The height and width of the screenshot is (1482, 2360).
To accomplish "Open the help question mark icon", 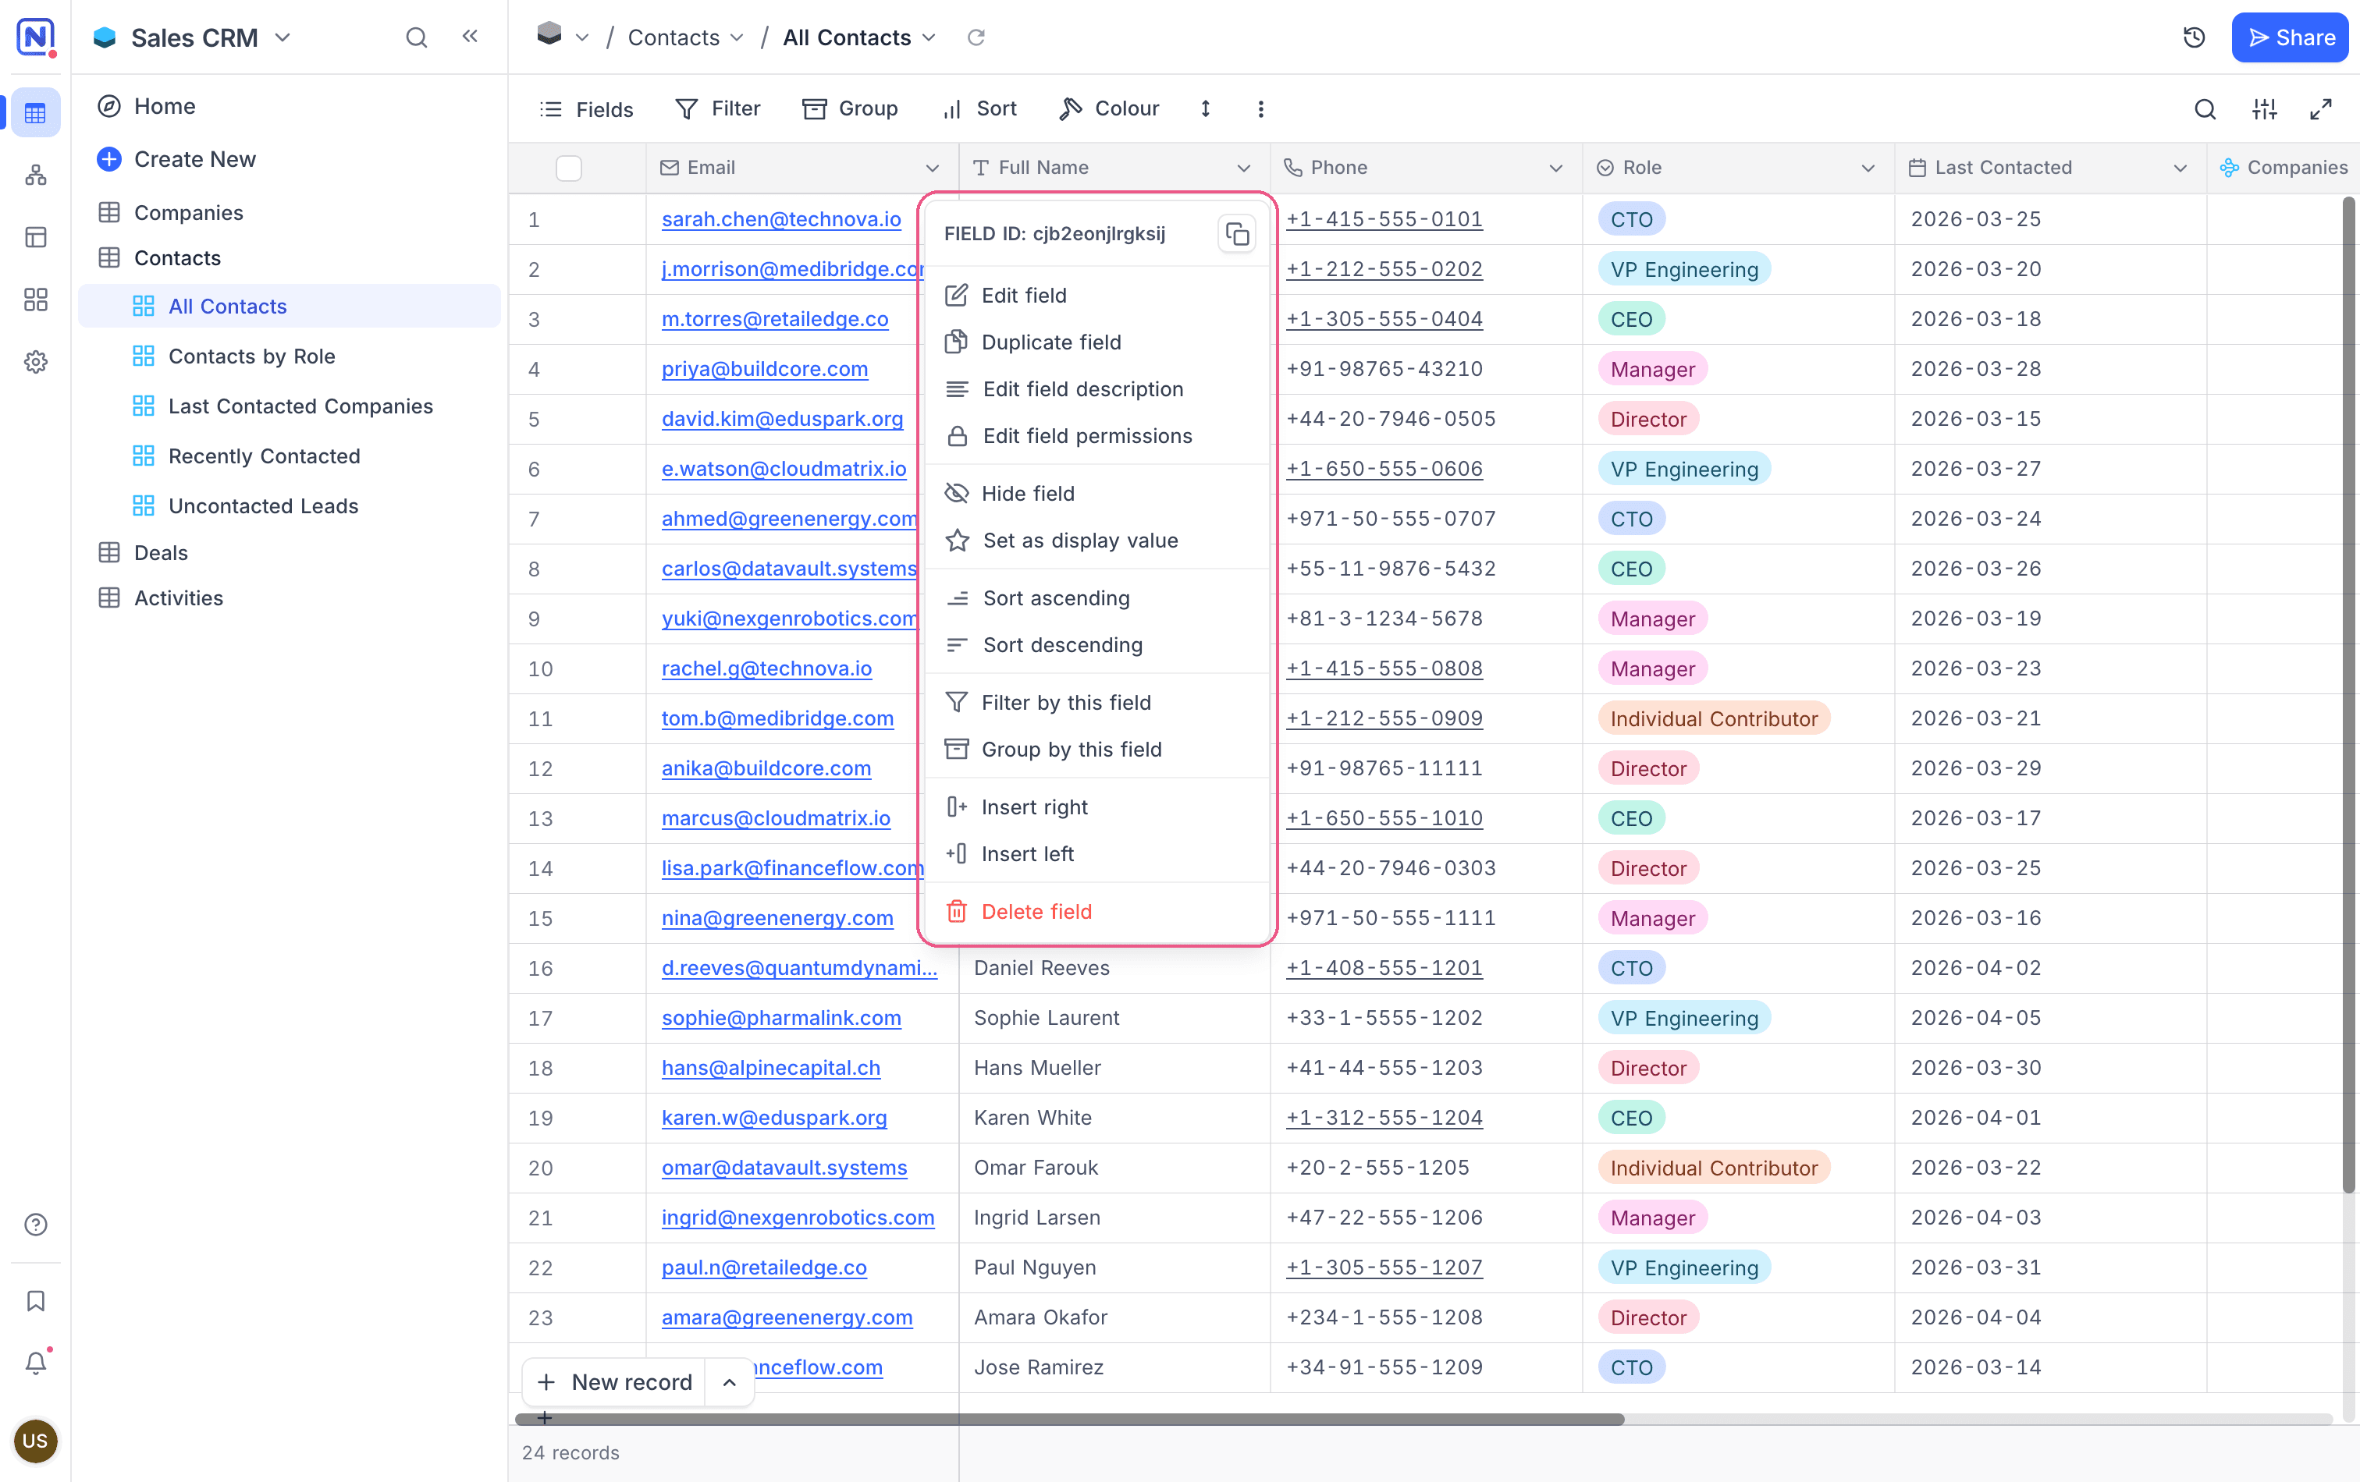I will tap(36, 1225).
